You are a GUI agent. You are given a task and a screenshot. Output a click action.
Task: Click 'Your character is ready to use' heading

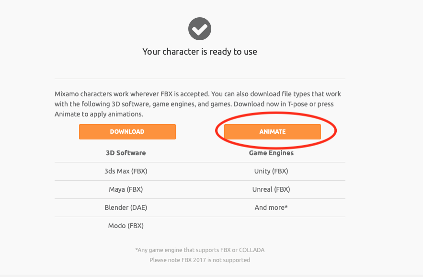200,52
